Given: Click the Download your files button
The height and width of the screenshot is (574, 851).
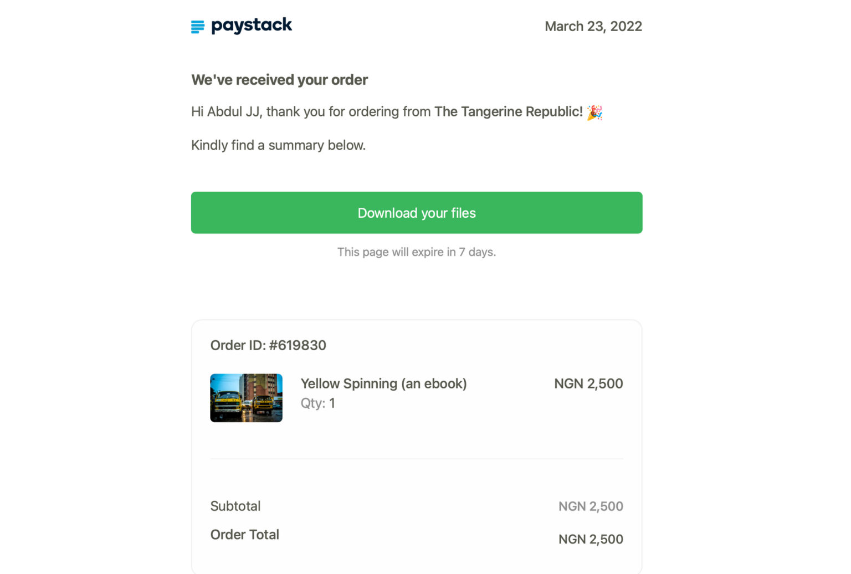Looking at the screenshot, I should [x=416, y=213].
